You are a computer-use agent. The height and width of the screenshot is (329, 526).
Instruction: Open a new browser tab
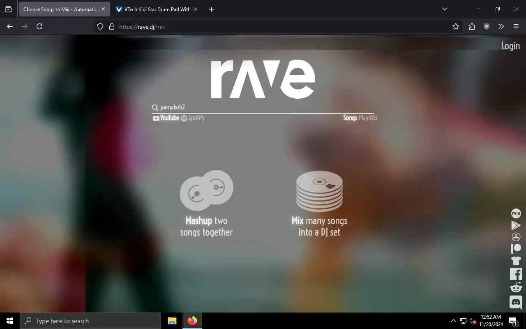coord(211,9)
